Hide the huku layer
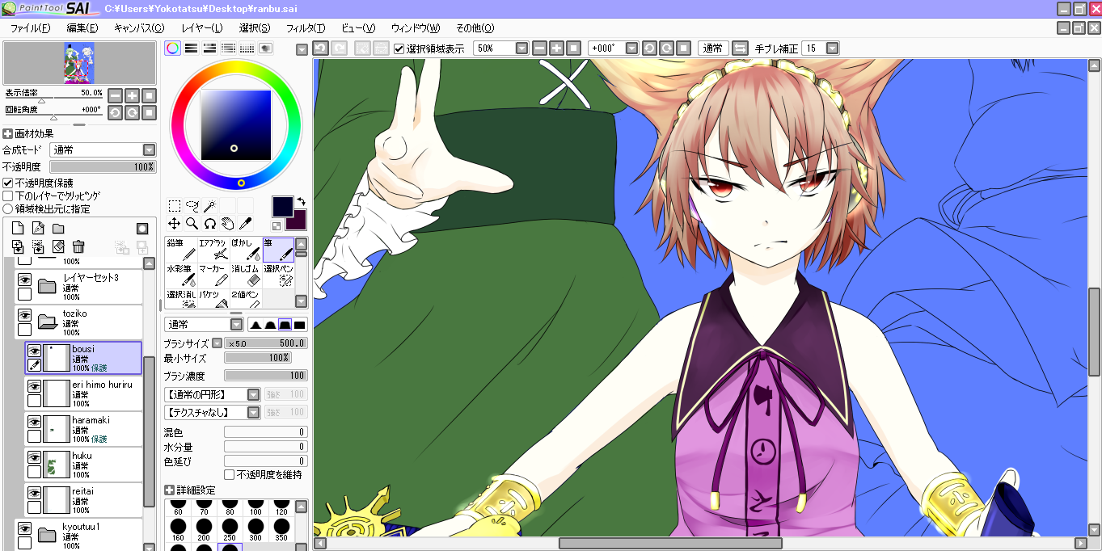This screenshot has width=1102, height=551. pyautogui.click(x=34, y=457)
